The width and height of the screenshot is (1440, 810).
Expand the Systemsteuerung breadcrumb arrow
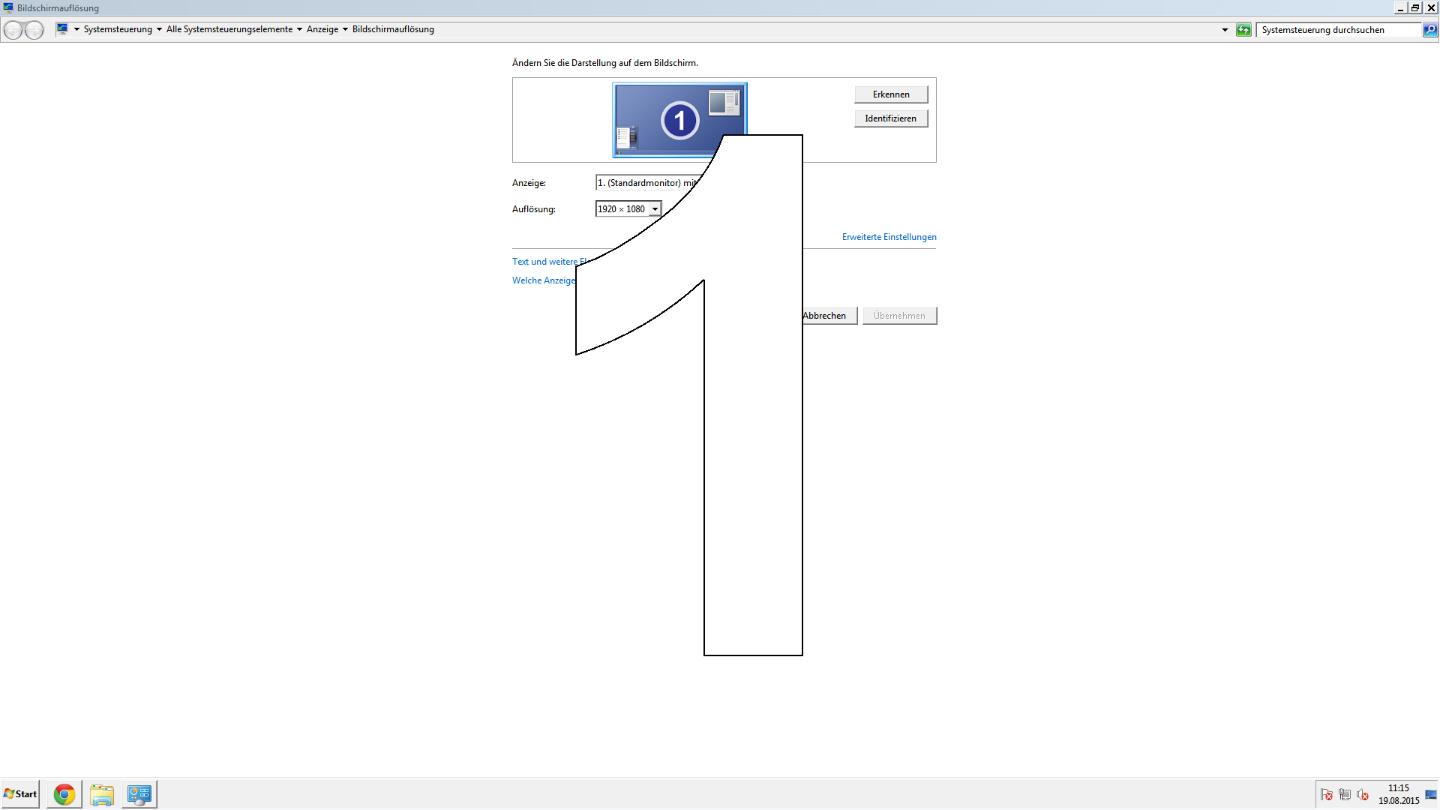click(159, 30)
